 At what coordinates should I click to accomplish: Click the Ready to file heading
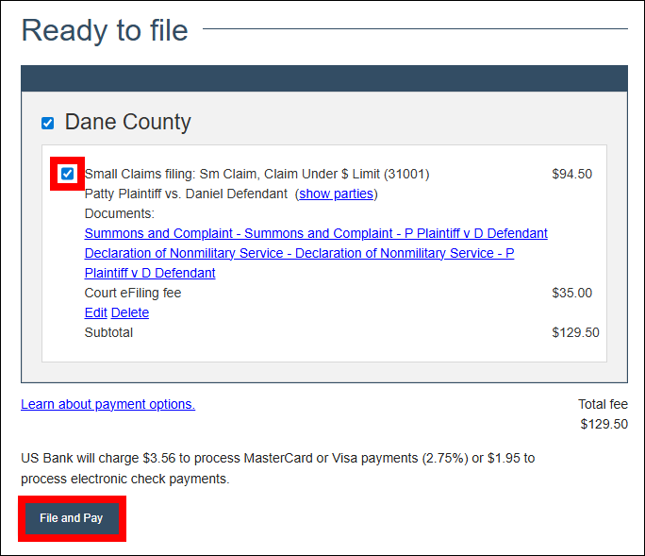tap(105, 30)
